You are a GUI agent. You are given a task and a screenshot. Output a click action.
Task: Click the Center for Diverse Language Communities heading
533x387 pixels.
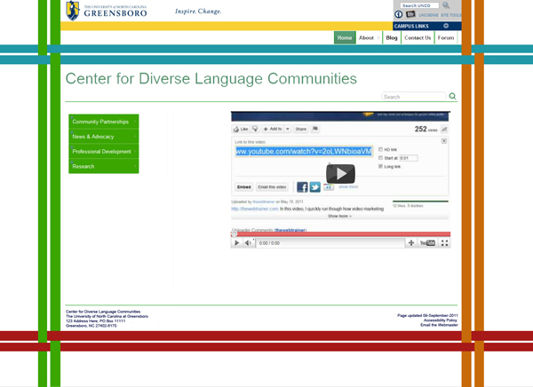click(211, 78)
